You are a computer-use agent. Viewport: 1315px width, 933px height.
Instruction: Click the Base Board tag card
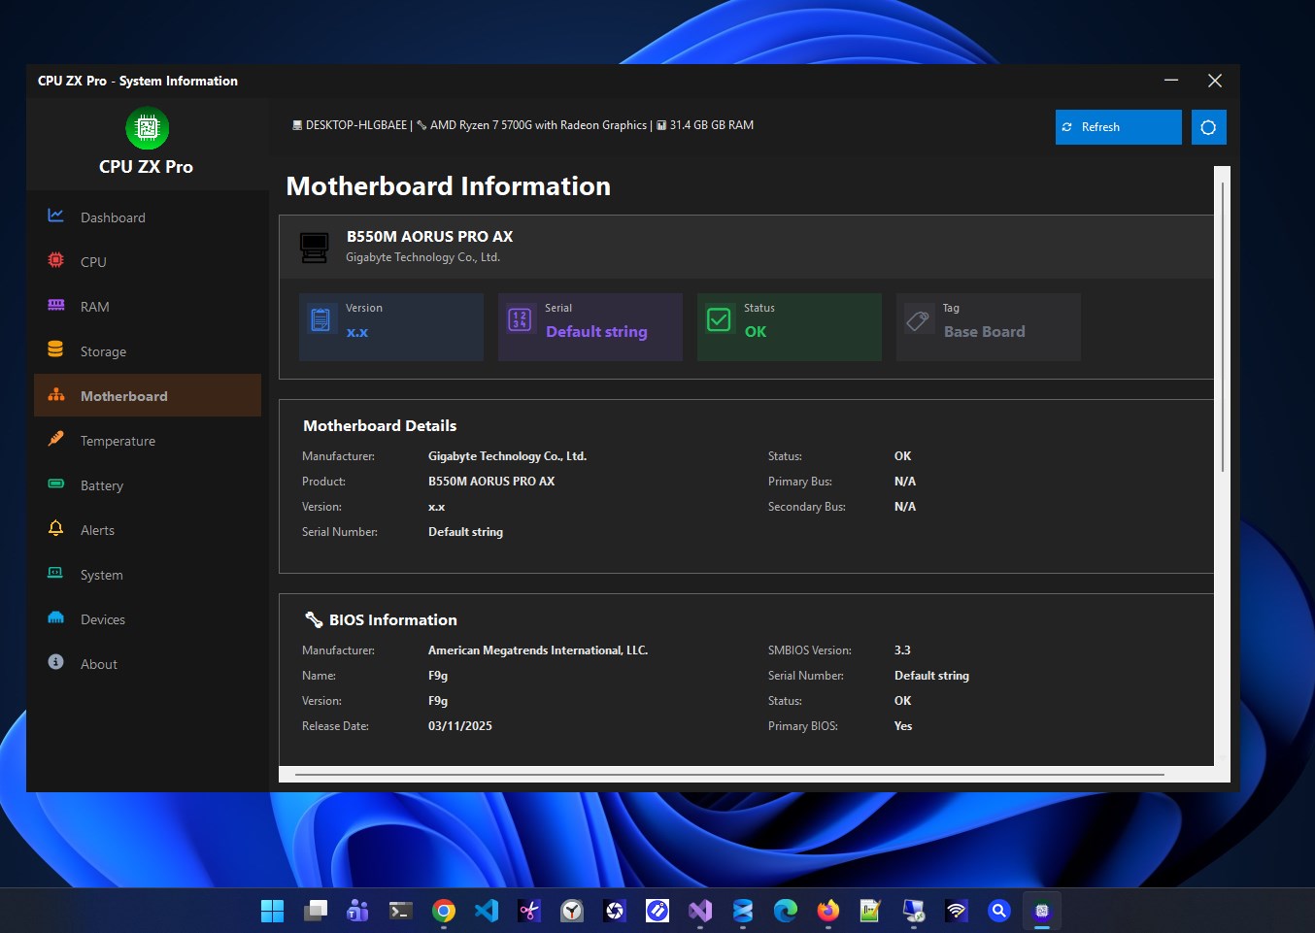(988, 327)
